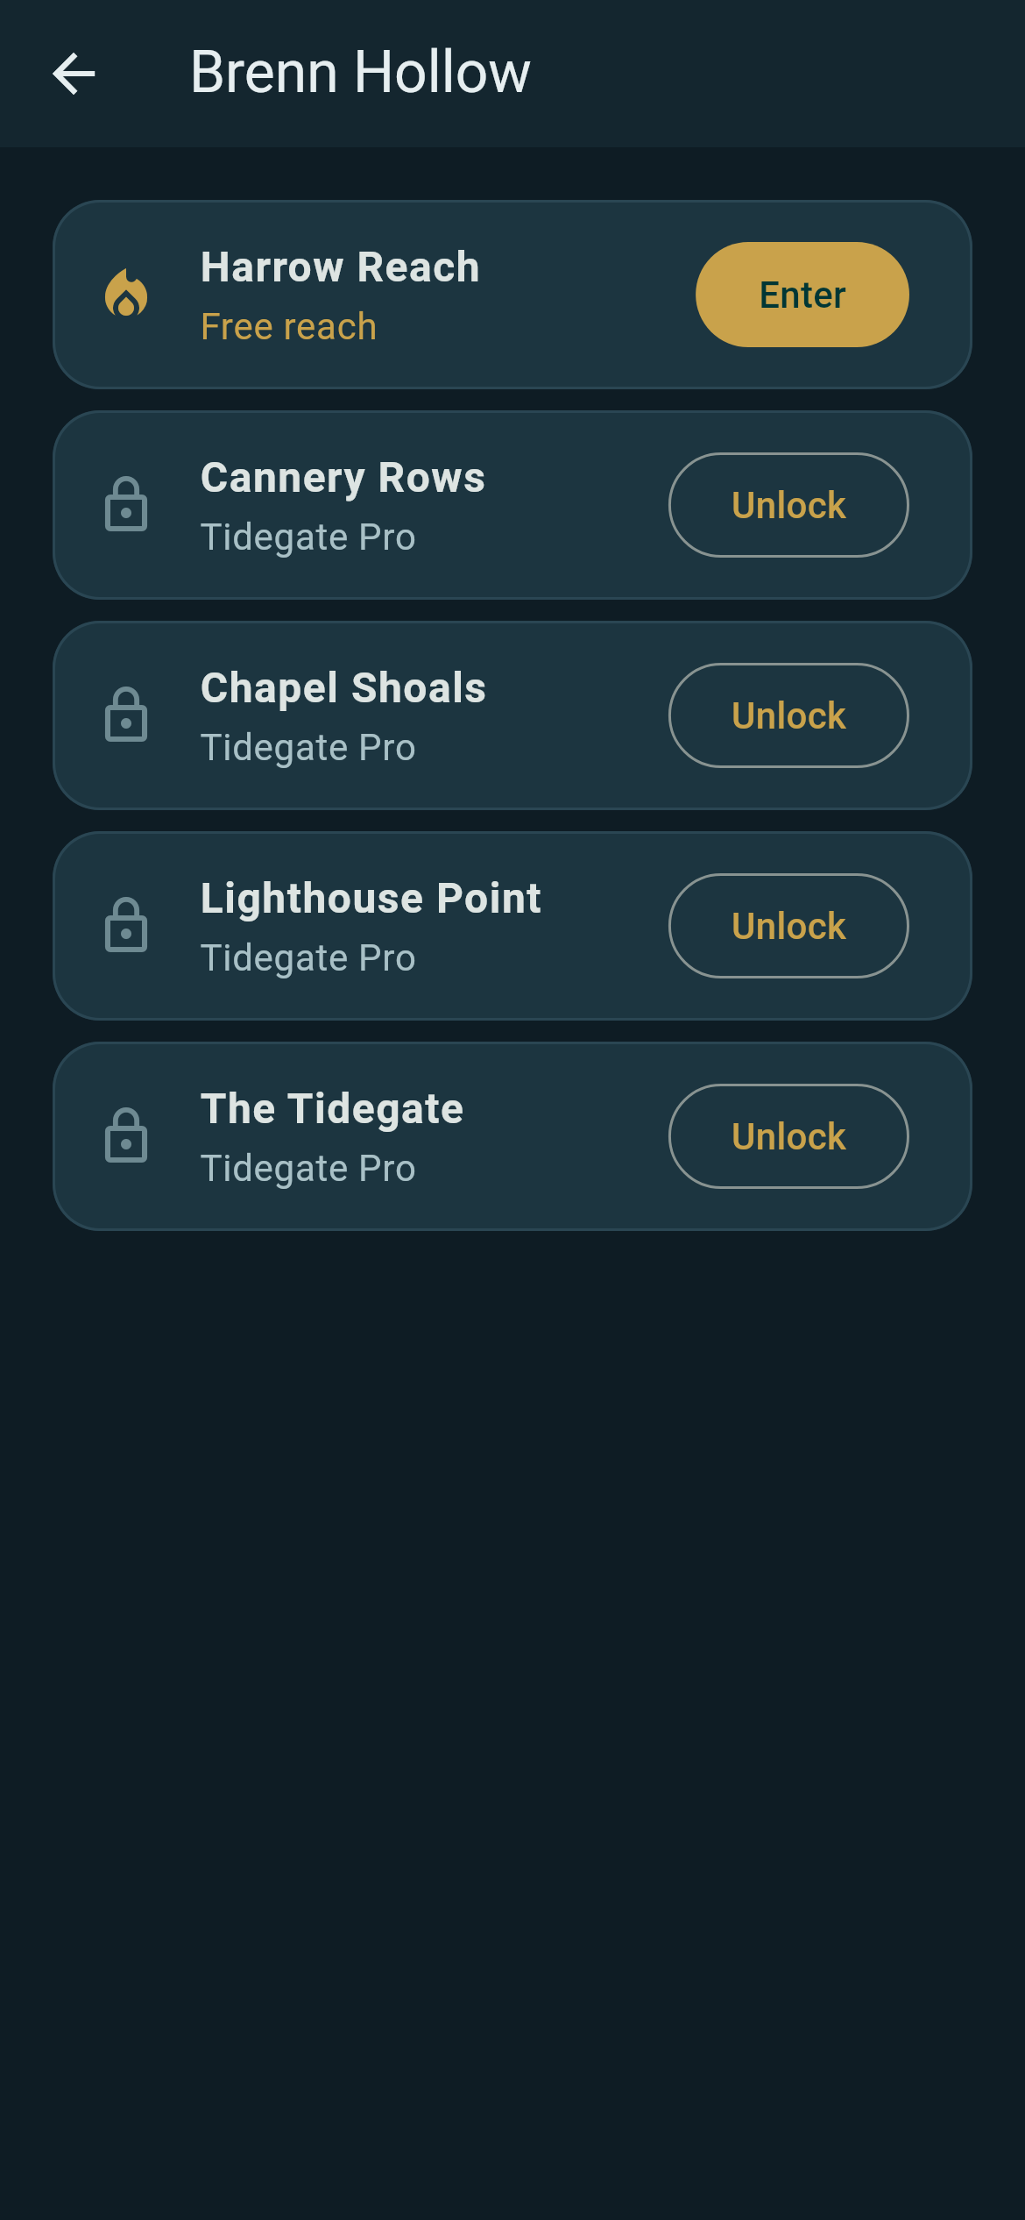Select the Lighthouse Point title
Viewport: 1025px width, 2220px height.
coord(371,899)
